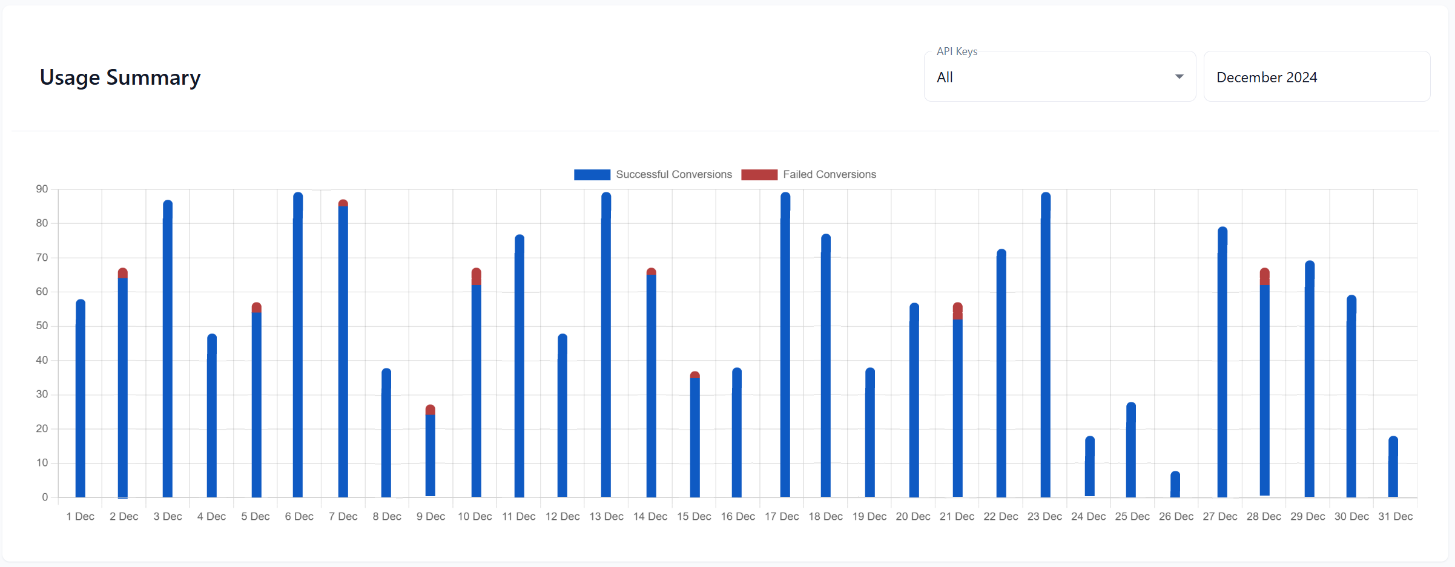This screenshot has width=1455, height=567.
Task: Click the Usage Summary heading
Action: (x=120, y=77)
